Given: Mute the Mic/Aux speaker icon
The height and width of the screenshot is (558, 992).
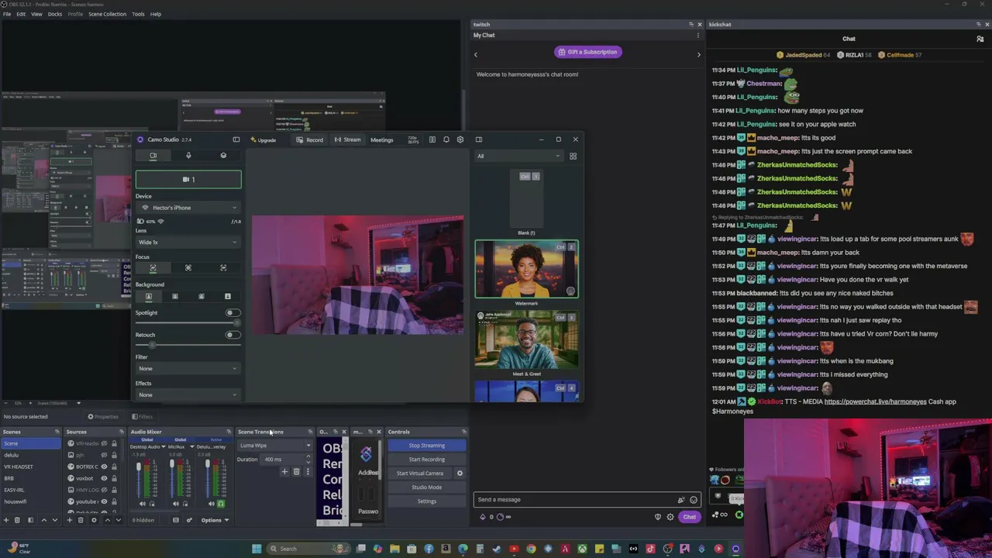Looking at the screenshot, I should [x=177, y=504].
